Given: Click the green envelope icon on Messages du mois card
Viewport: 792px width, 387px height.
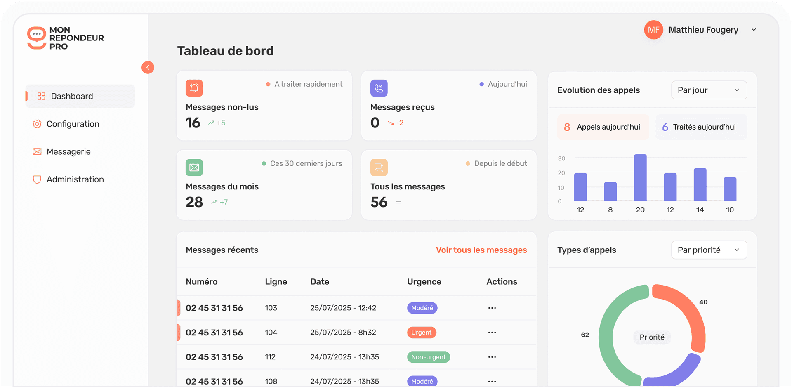Looking at the screenshot, I should coord(194,168).
